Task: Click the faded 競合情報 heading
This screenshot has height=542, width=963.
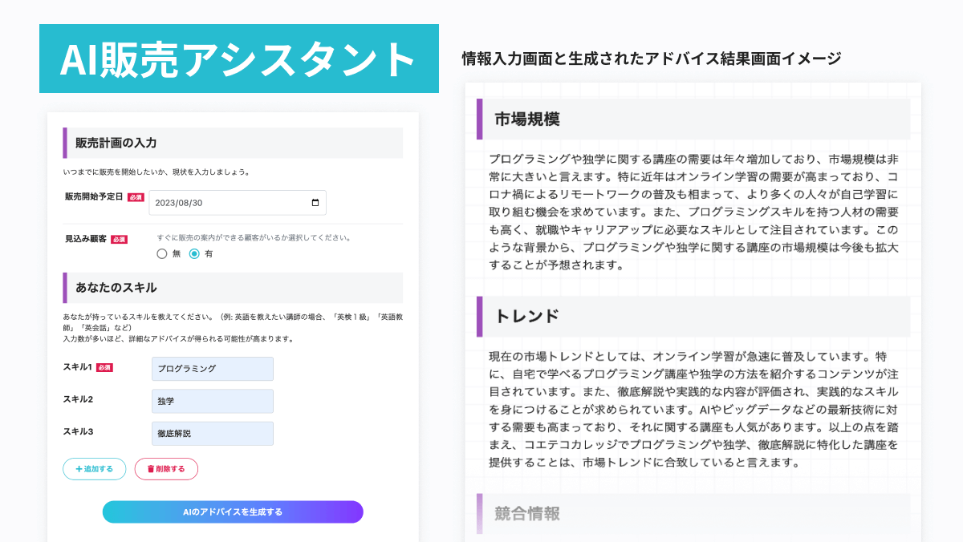Action: pyautogui.click(x=527, y=514)
